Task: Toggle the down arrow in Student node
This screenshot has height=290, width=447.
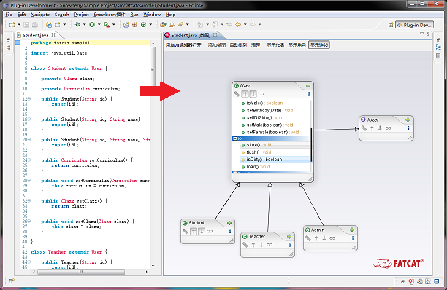Action: tap(202, 231)
